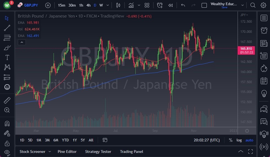Viewport: 270px width, 157px height.
Task: Expand the timeframe interval dropdown
Action: point(108,5)
